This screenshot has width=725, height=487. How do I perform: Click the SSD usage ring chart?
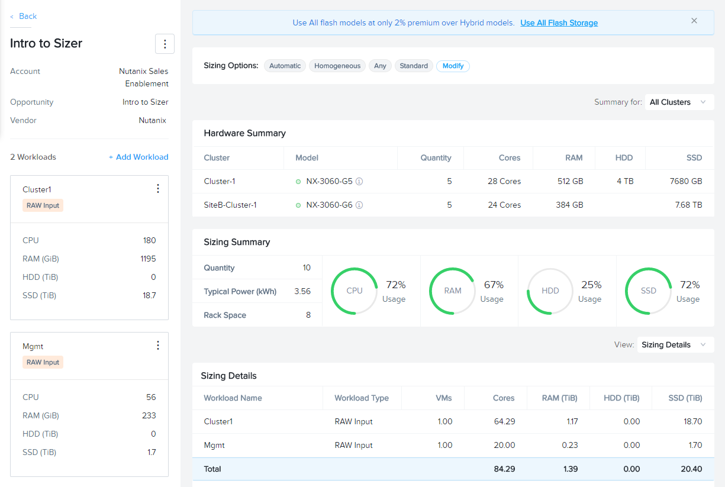point(649,291)
